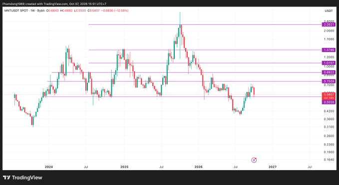Viewport: 339px width, 185px height.
Task: Click the 4d 16h candle countdown label
Action: (x=329, y=98)
